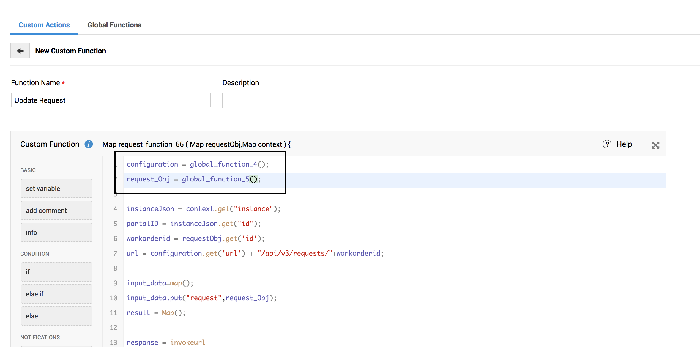This screenshot has height=347, width=700.
Task: Click the invokeurl line in editor
Action: coord(166,342)
